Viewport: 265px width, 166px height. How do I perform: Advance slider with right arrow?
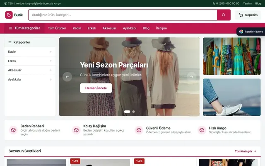pos(191,77)
